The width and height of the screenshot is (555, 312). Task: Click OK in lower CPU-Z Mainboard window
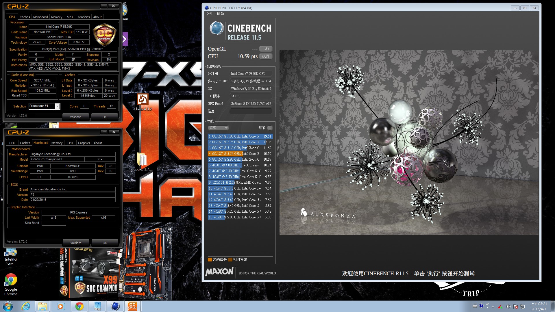[105, 243]
